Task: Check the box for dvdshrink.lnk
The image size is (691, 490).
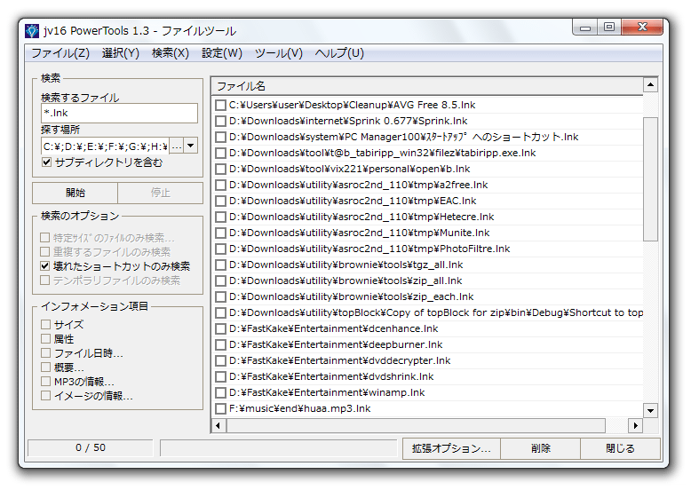Action: point(220,377)
